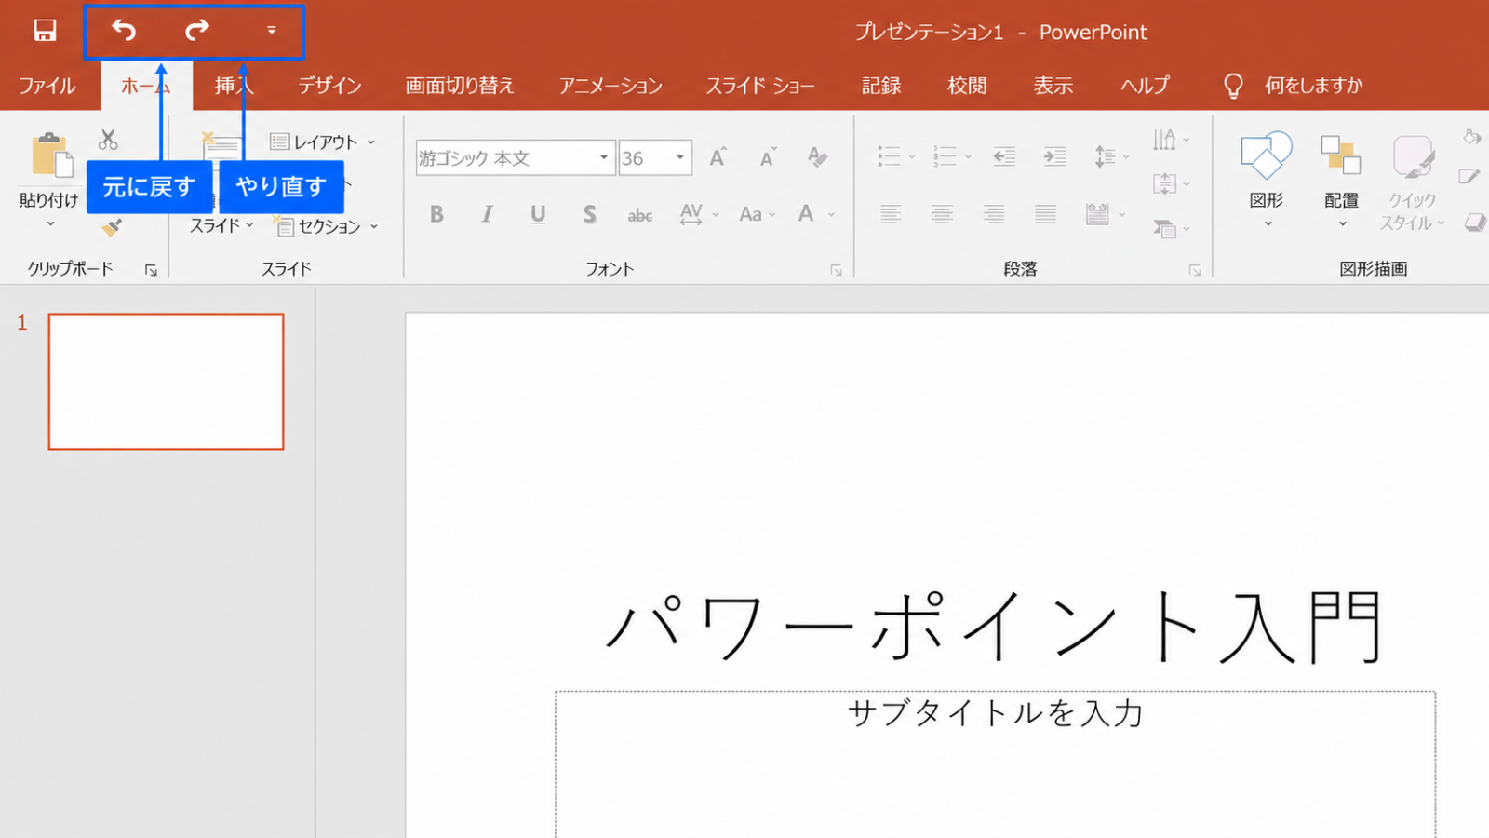Open the スライド ショー tab
The image size is (1489, 838).
760,86
